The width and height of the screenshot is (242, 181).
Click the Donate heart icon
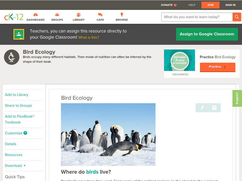point(175,5)
